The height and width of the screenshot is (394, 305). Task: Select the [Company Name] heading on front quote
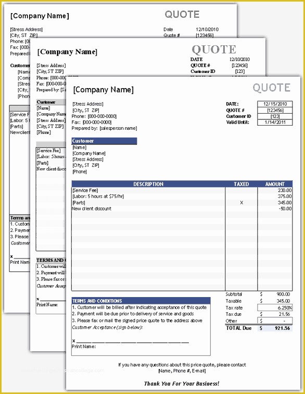click(103, 90)
